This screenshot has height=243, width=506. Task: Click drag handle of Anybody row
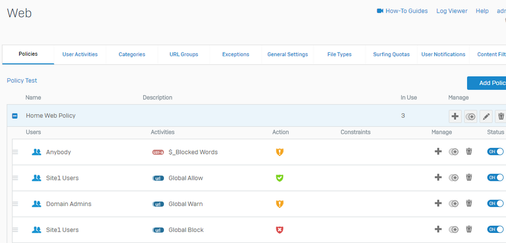coord(15,152)
